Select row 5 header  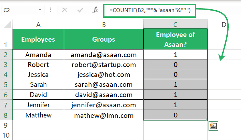(6, 85)
